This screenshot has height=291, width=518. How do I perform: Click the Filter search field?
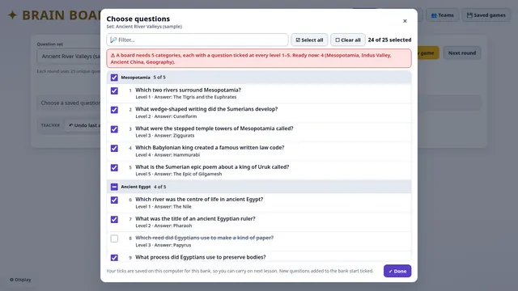click(197, 40)
